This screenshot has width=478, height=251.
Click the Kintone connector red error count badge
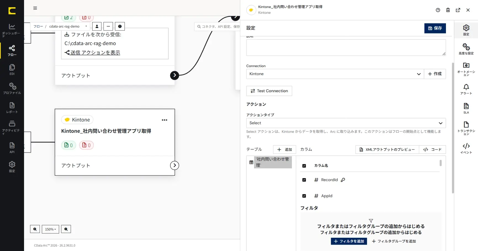pos(86,145)
